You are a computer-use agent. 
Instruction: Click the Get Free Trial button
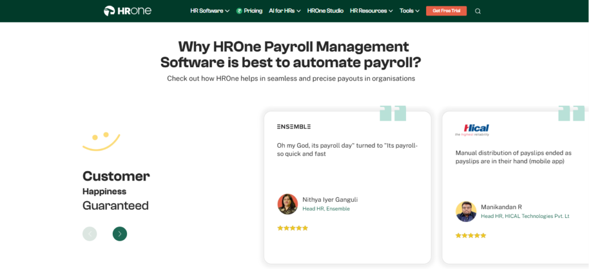tap(446, 11)
